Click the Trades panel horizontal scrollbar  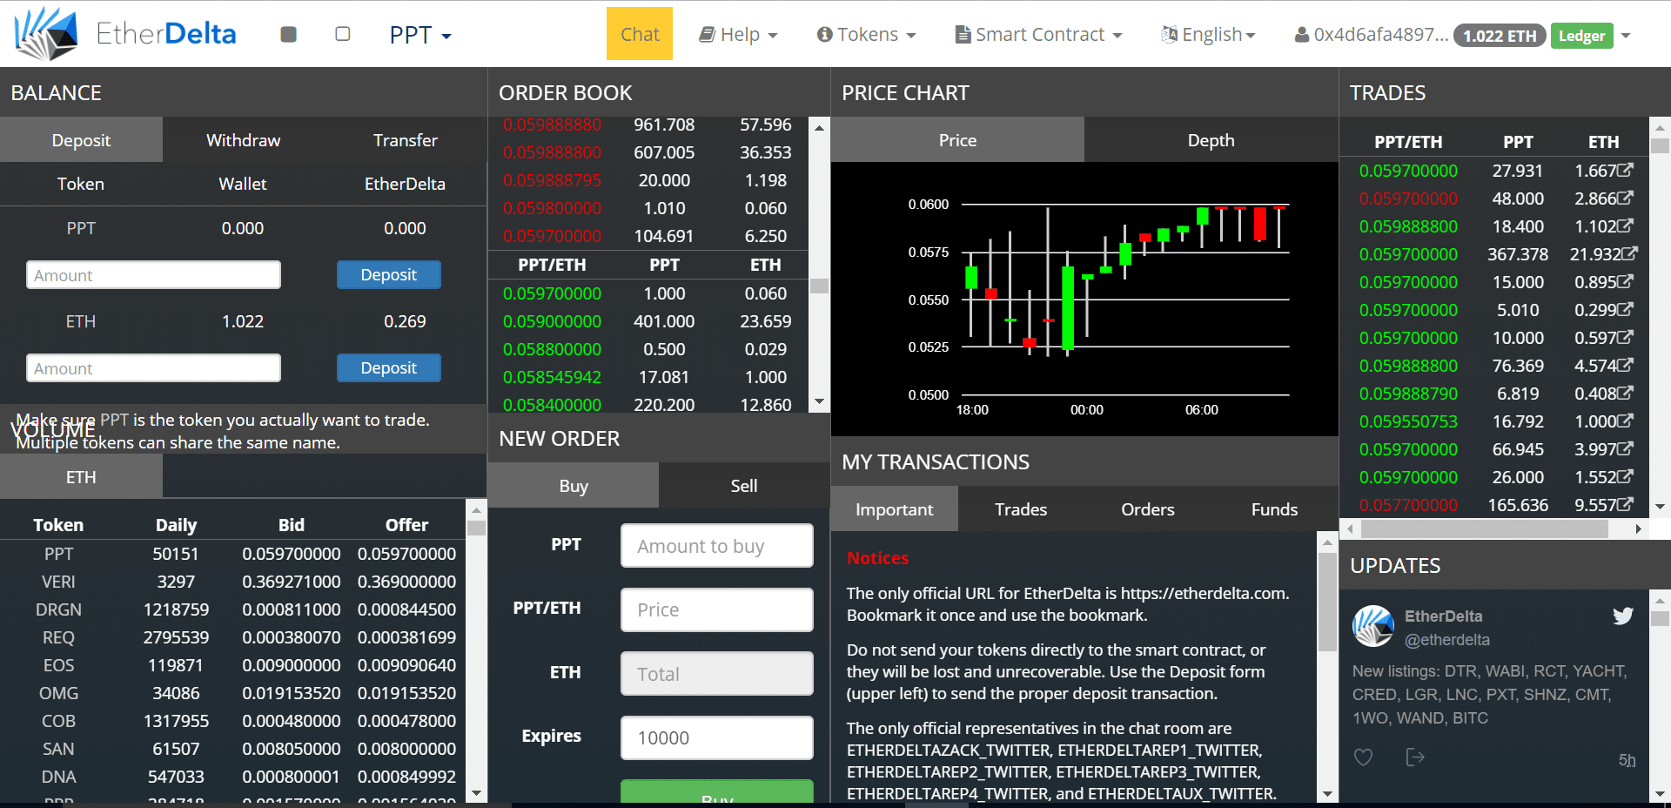(1485, 529)
